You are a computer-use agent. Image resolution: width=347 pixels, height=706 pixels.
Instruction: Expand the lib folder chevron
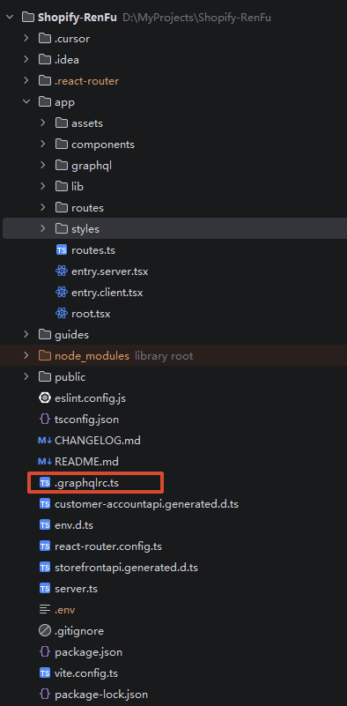[x=43, y=186]
